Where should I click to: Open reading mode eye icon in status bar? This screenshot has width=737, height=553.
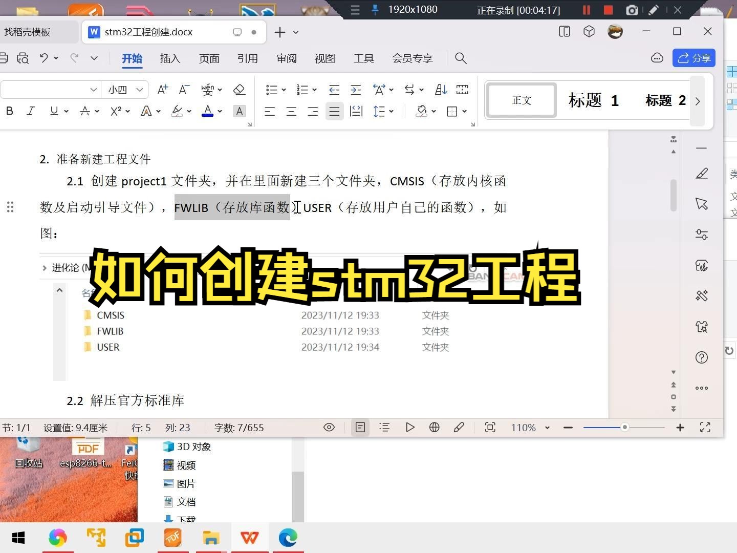click(329, 427)
